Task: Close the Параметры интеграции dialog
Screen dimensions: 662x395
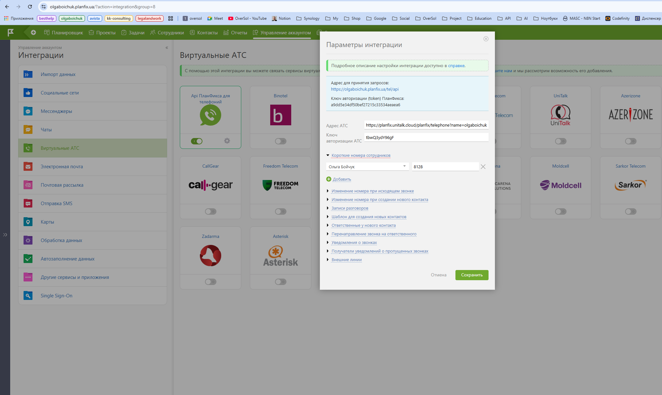Action: (486, 39)
